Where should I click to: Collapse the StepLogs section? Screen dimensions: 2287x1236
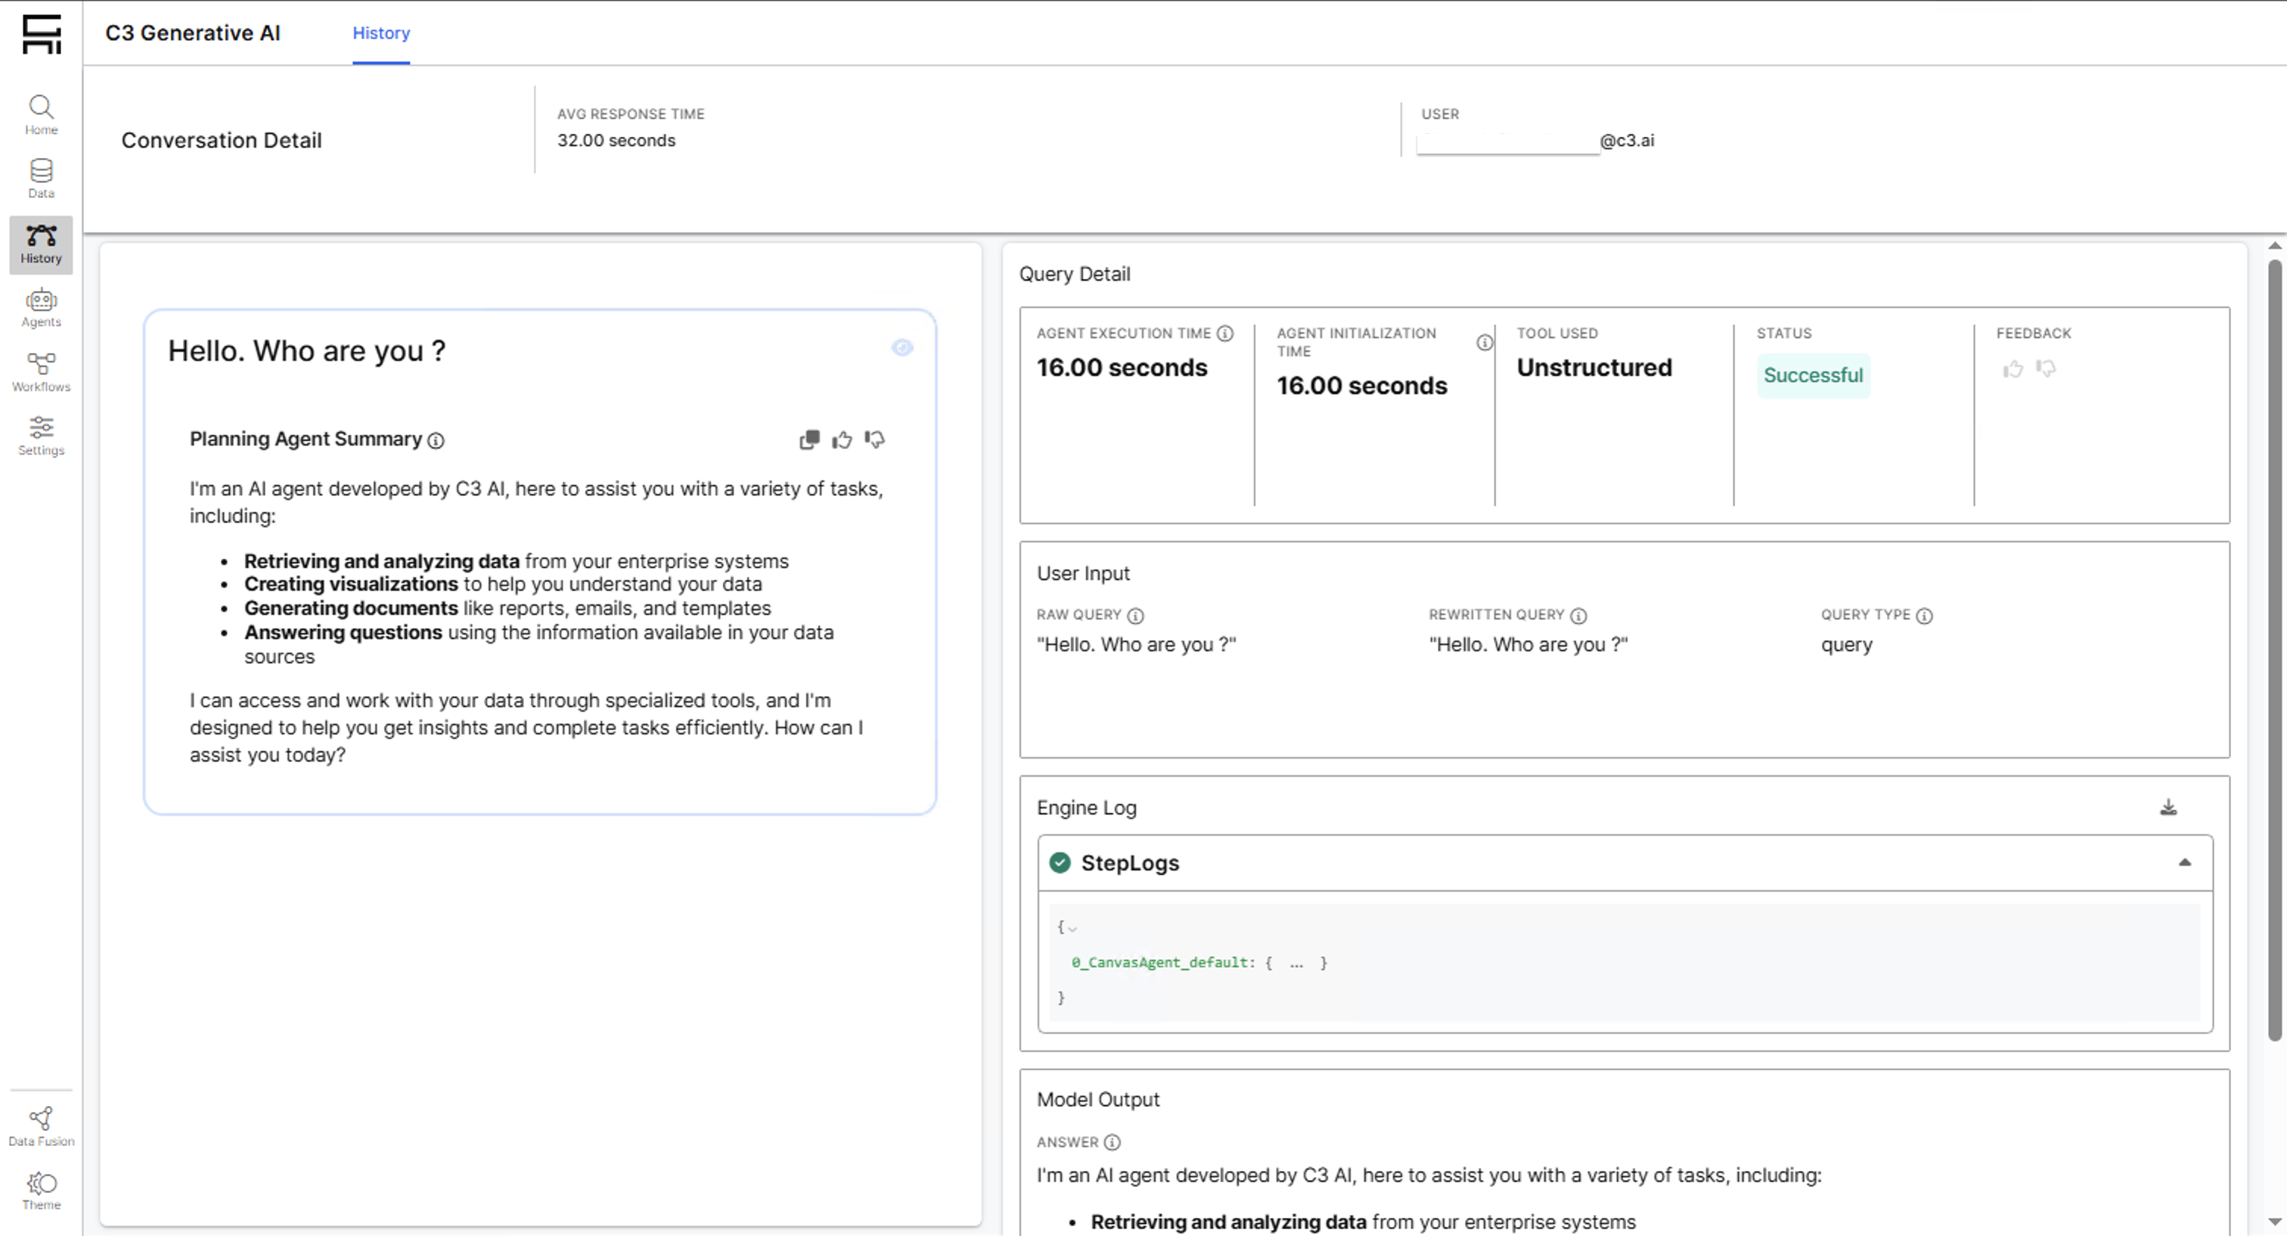point(2184,862)
